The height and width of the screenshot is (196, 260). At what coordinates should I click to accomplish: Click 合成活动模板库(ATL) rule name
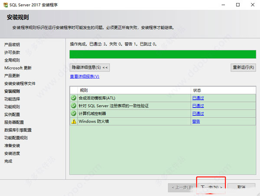(97, 98)
